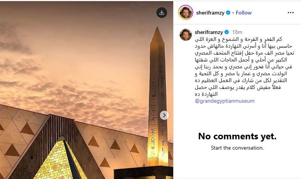Open sherifamzy username in the header
This screenshot has width=301, height=179.
click(210, 13)
